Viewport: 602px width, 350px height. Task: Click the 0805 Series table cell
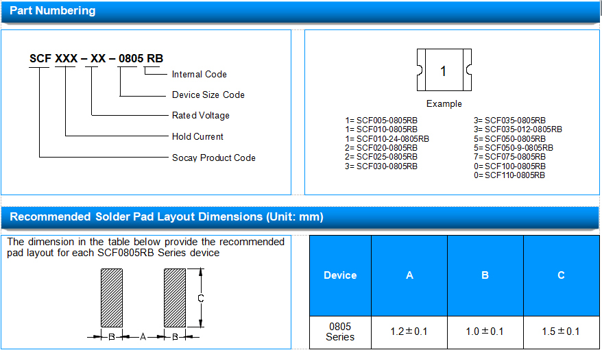tap(340, 332)
